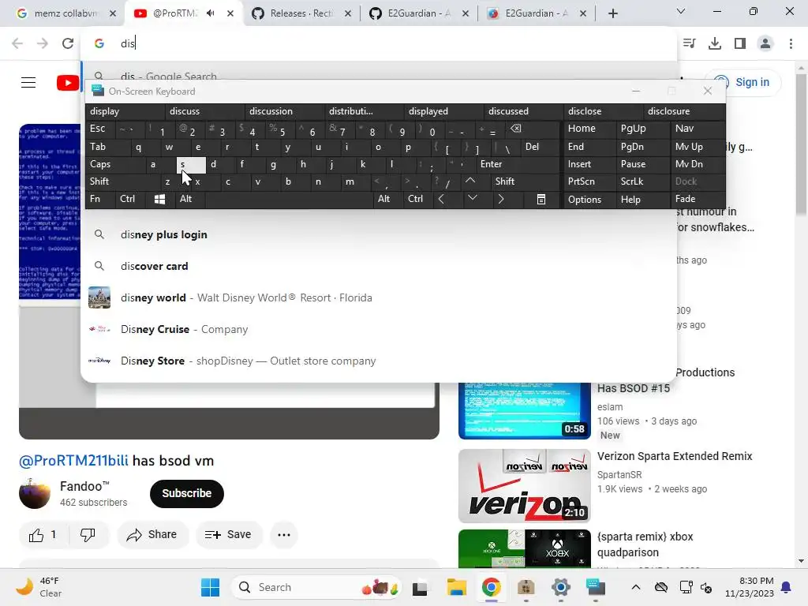The width and height of the screenshot is (808, 606).
Task: Switch to first E2Guardian GitHub tab
Action: click(418, 13)
